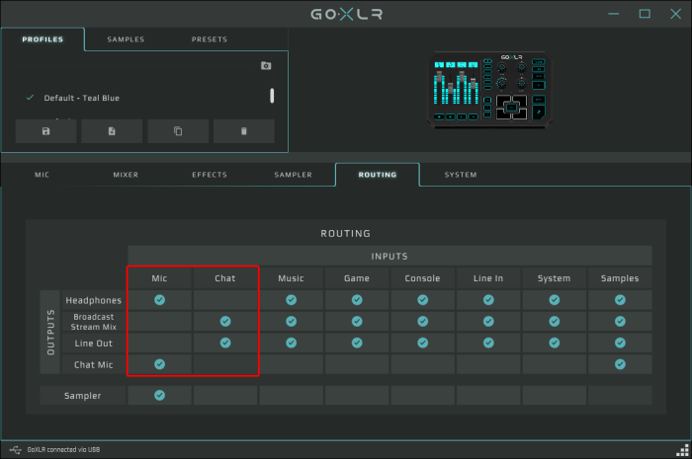Delete profile using the trash icon
The image size is (692, 459).
[244, 131]
